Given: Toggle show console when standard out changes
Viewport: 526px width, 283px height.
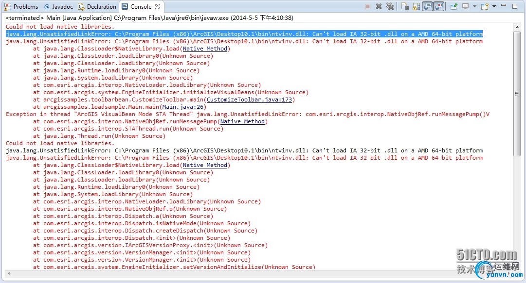Looking at the screenshot, I should tap(427, 6).
